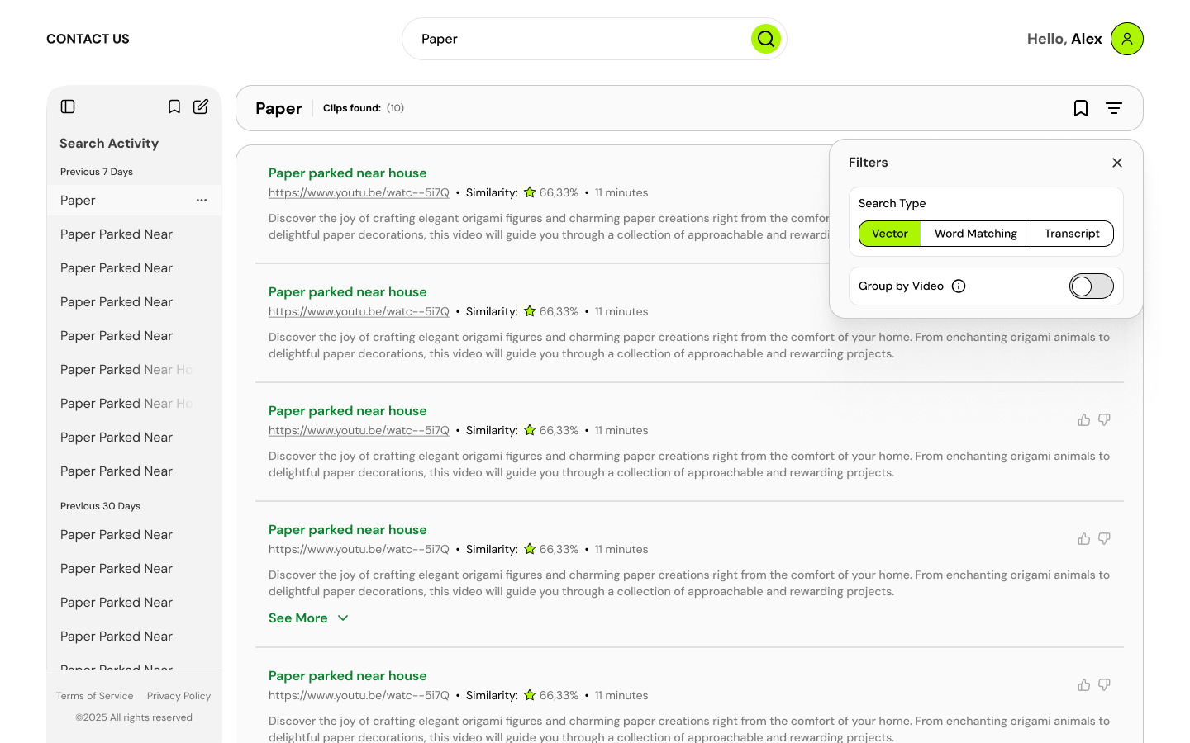Thumbs up the third result
The image size is (1190, 743).
1083,420
